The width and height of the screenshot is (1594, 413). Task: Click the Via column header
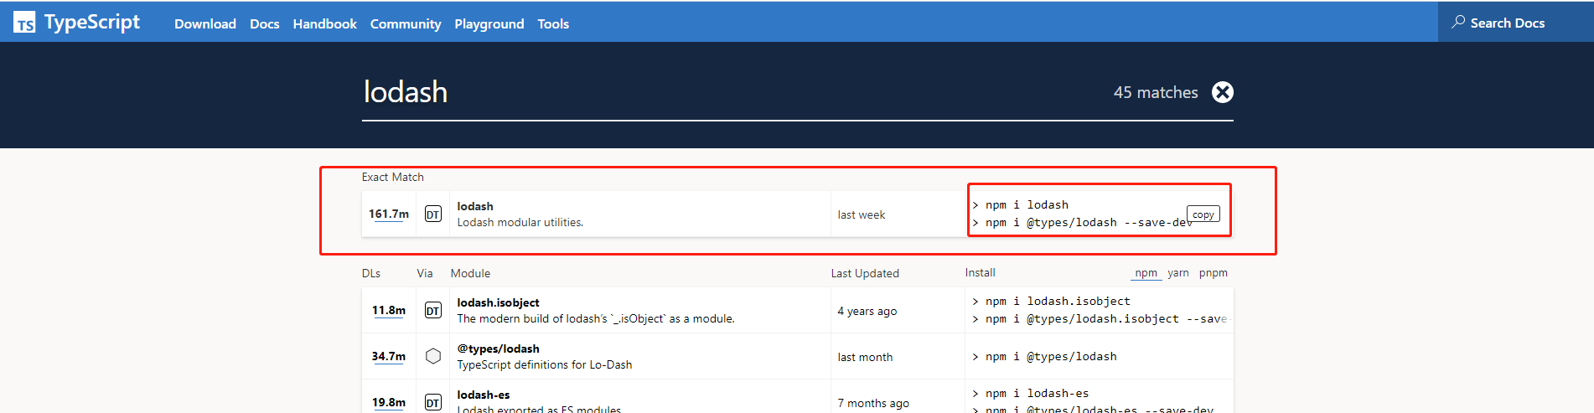425,273
